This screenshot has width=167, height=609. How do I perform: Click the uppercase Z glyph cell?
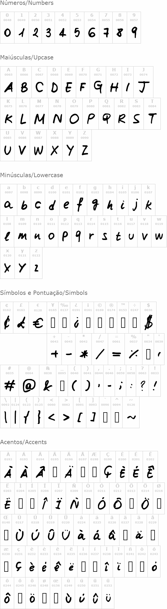pyautogui.click(x=84, y=145)
